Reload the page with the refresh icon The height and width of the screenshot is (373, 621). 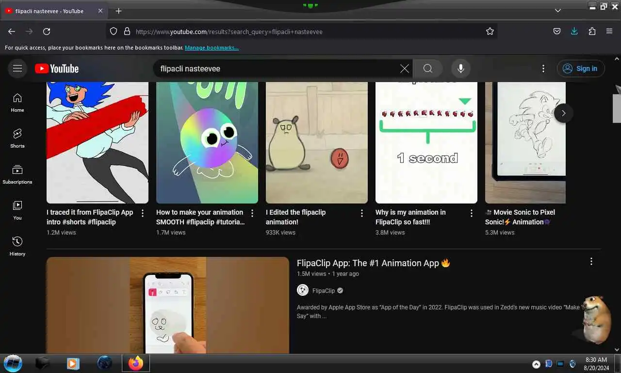[47, 31]
